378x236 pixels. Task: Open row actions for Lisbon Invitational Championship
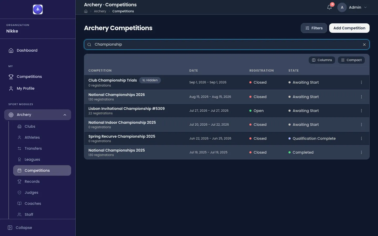pyautogui.click(x=361, y=111)
